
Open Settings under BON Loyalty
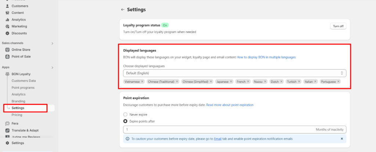coord(18,108)
